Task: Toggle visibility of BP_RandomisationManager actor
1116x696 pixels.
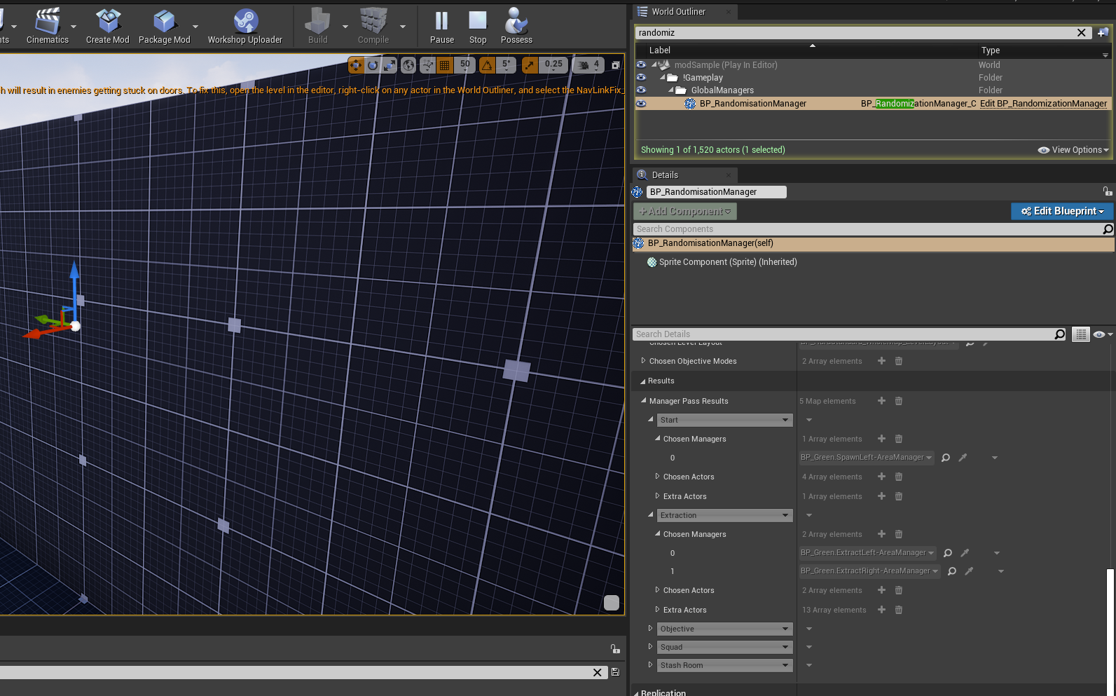Action: pyautogui.click(x=641, y=103)
